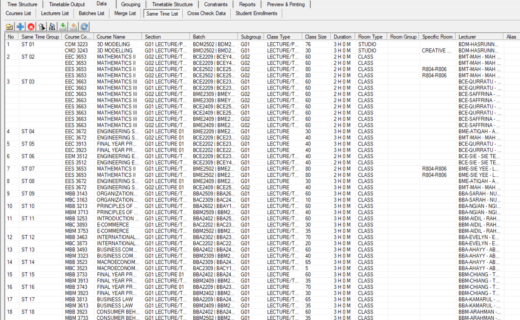Open the Timetable Output tab

click(67, 4)
